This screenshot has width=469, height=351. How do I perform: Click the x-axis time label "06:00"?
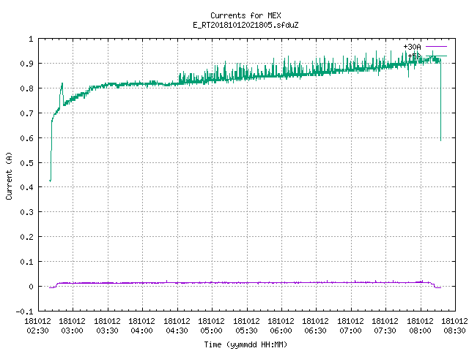coord(281,331)
